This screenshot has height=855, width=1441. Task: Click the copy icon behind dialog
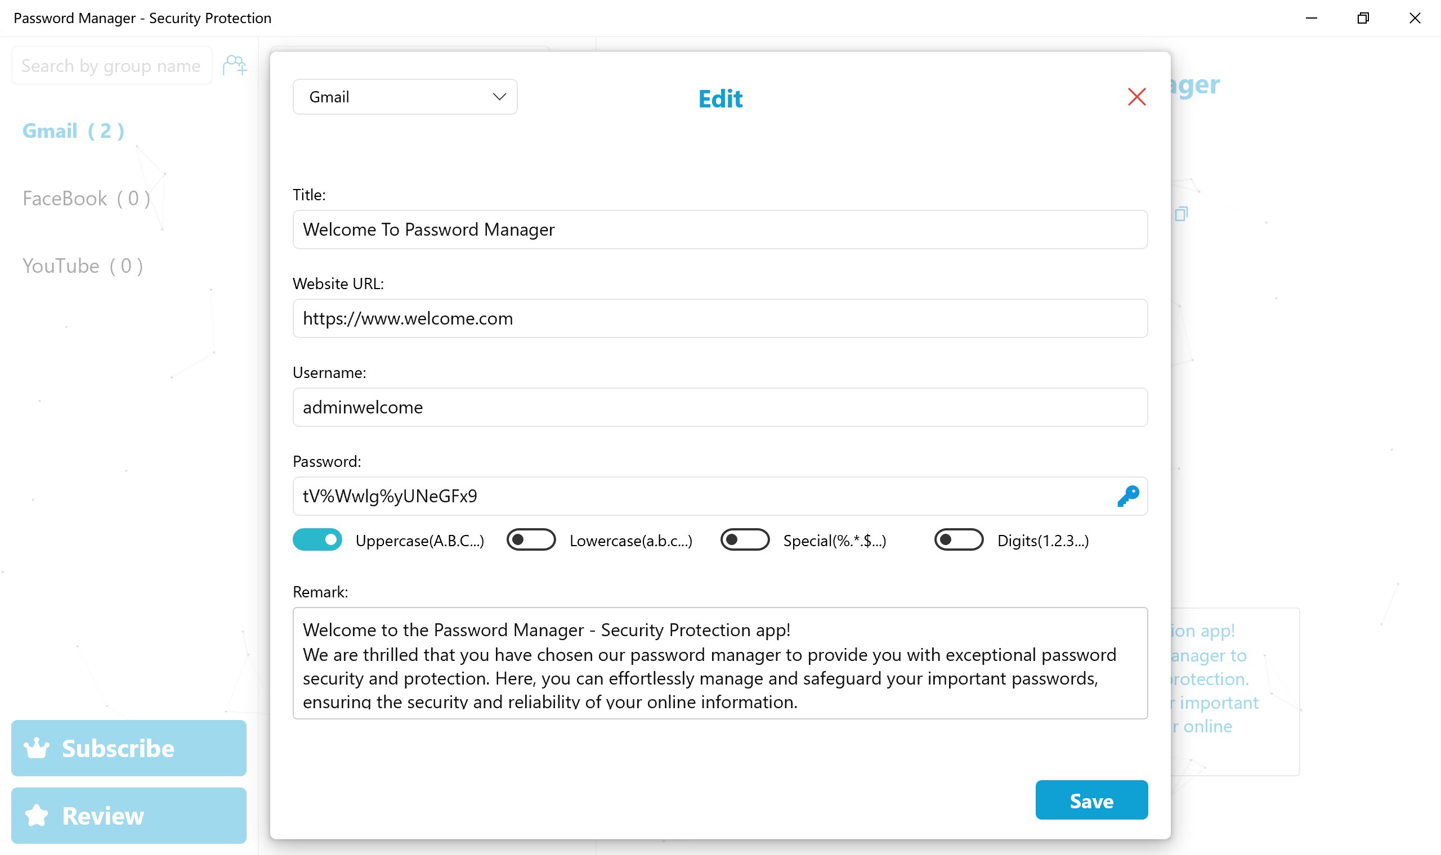click(x=1181, y=214)
